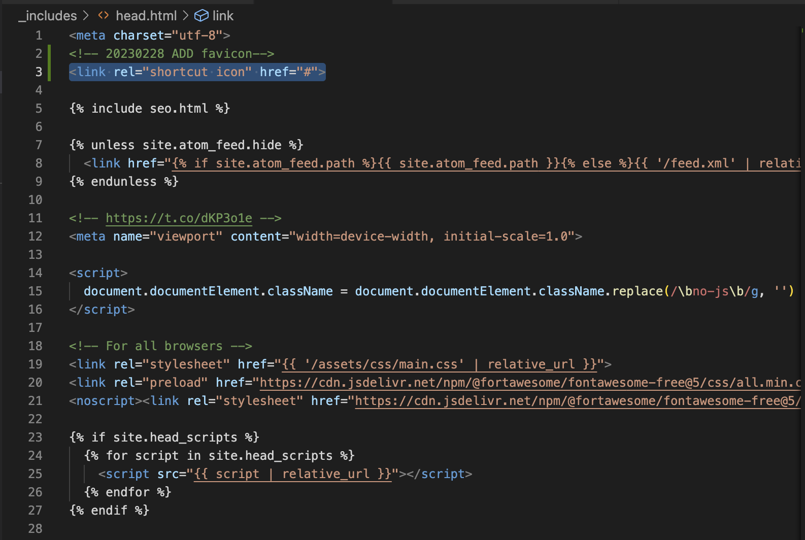Viewport: 805px width, 540px height.
Task: Click the highlighted shortcut icon link tag
Action: (197, 72)
